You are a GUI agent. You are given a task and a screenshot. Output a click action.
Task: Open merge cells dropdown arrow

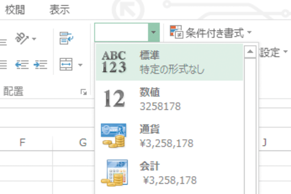[80, 65]
